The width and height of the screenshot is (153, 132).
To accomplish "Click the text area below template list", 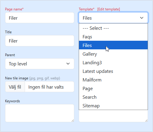I will click(113, 116).
